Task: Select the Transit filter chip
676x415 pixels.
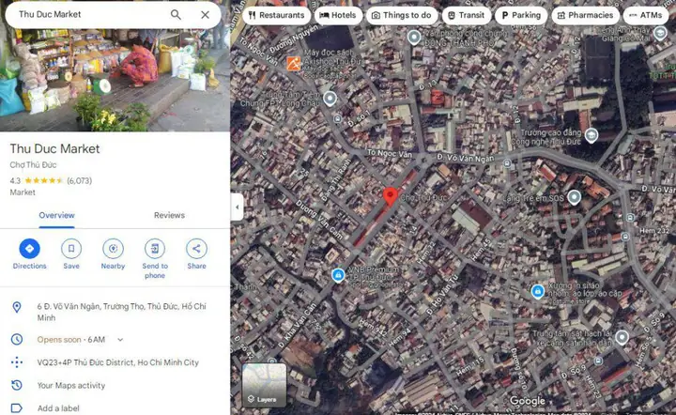Action: tap(466, 15)
